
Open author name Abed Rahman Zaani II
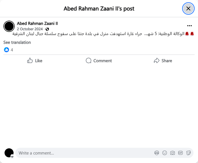[37, 23]
